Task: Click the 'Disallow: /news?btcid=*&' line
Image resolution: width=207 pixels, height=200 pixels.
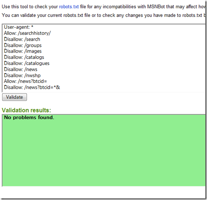Action: point(32,87)
